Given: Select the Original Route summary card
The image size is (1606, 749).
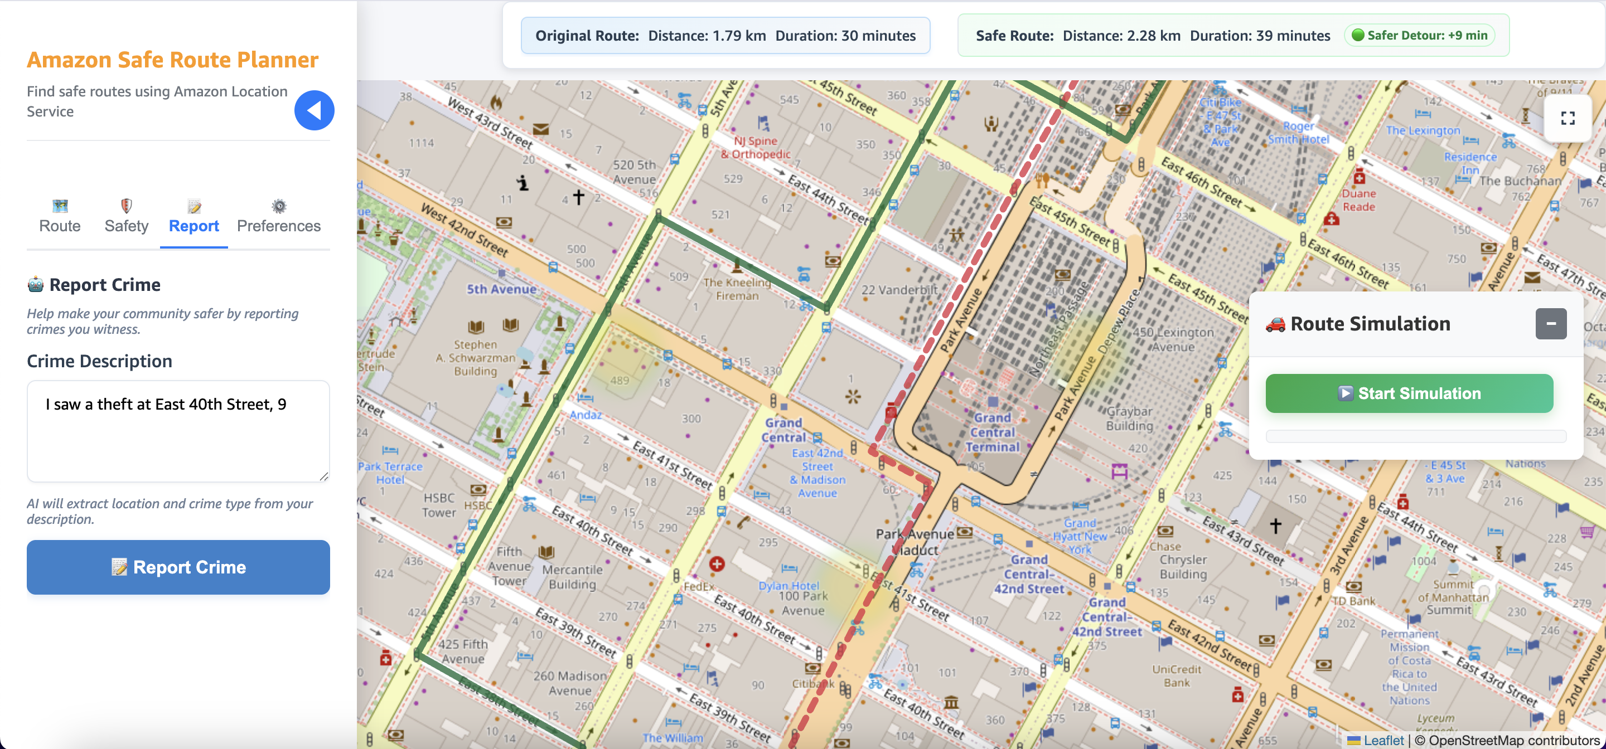Looking at the screenshot, I should pos(725,36).
